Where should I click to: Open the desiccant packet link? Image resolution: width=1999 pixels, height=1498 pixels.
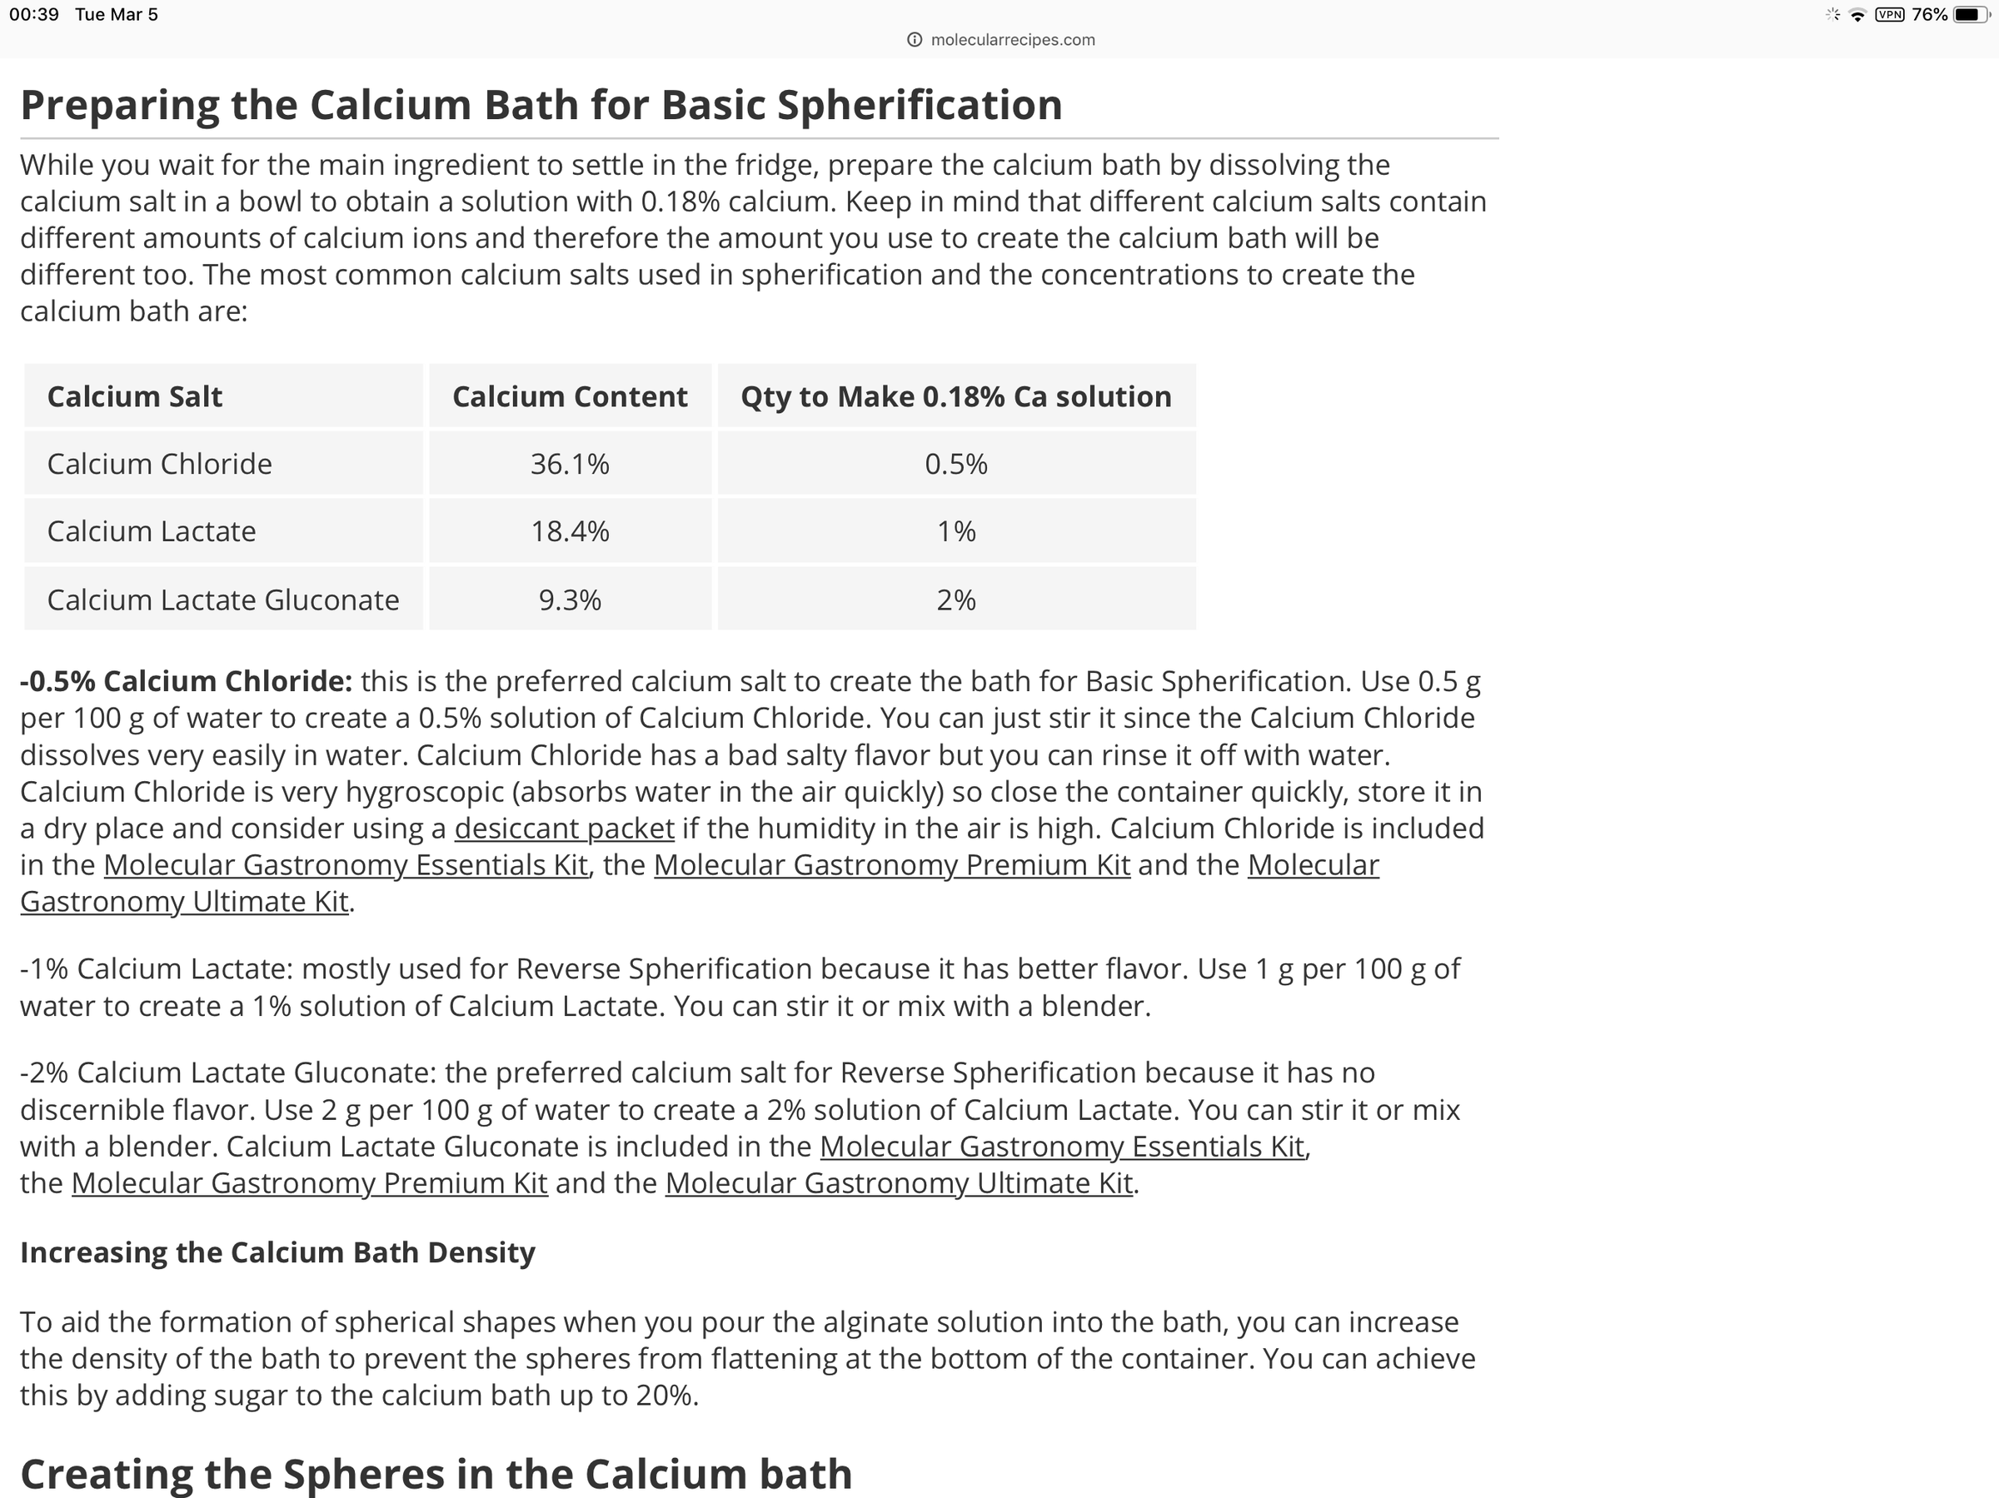coord(564,829)
